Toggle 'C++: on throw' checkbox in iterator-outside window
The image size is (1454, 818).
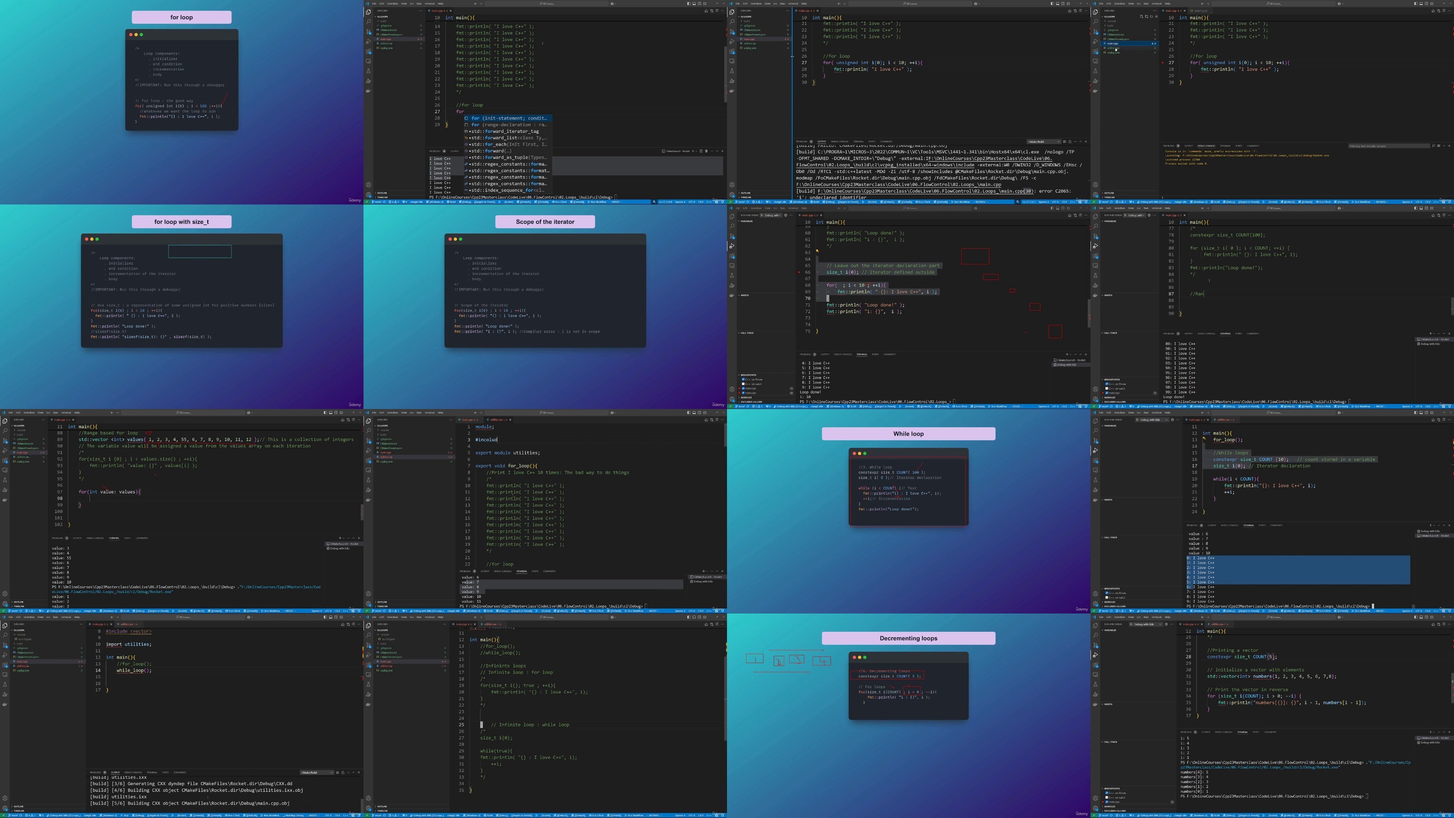pos(743,379)
